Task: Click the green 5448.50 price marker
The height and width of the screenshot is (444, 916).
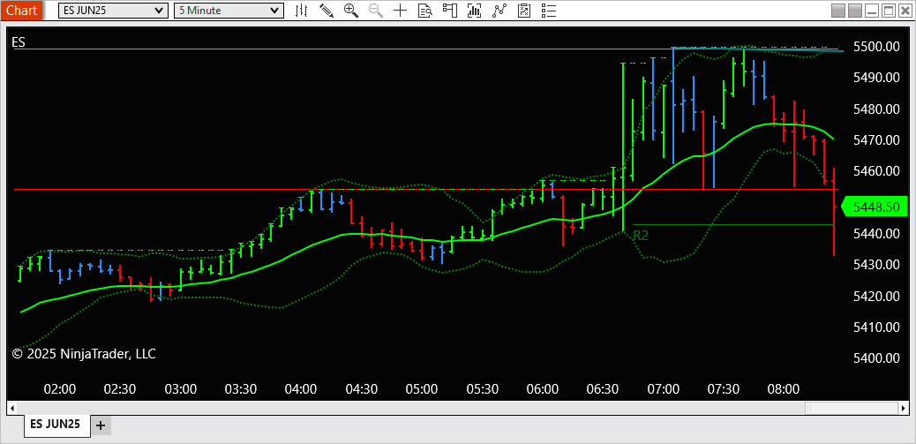Action: point(874,207)
